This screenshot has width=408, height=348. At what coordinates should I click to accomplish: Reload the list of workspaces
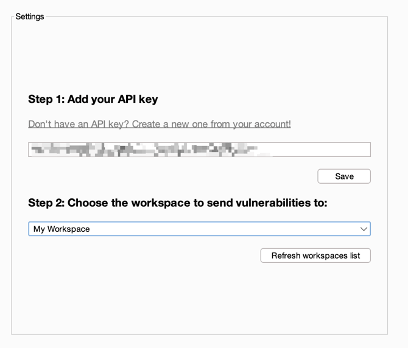coord(315,256)
